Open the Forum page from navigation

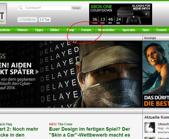(86, 30)
